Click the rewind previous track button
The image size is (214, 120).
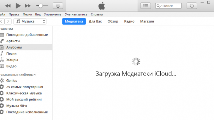(x=8, y=6)
